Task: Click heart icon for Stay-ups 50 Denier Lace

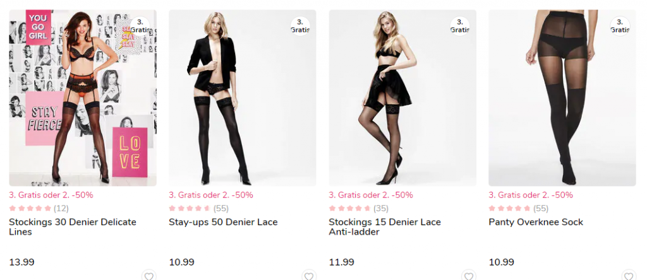Action: pos(308,276)
